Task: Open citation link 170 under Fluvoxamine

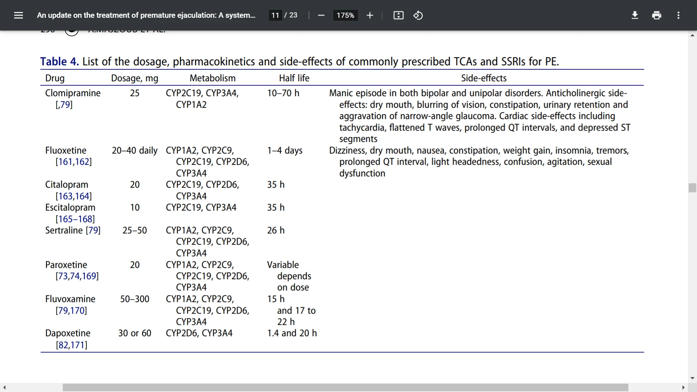Action: [77, 311]
